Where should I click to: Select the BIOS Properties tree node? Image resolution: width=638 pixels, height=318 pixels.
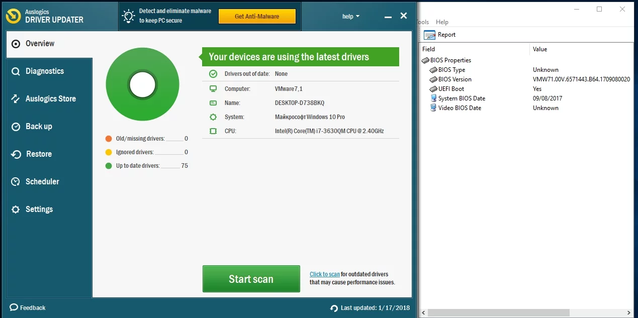tap(450, 60)
